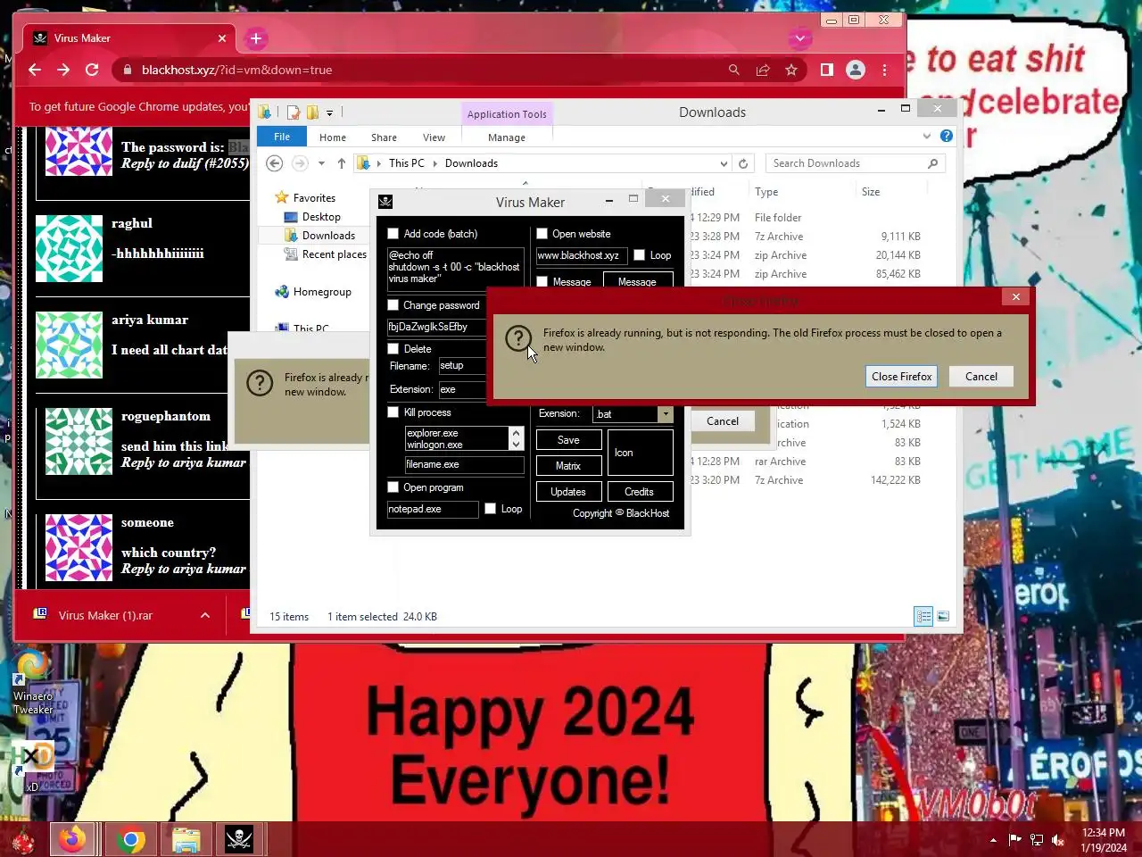Switch to the Share ribbon tab
Viewport: 1142px width, 857px height.
384,137
